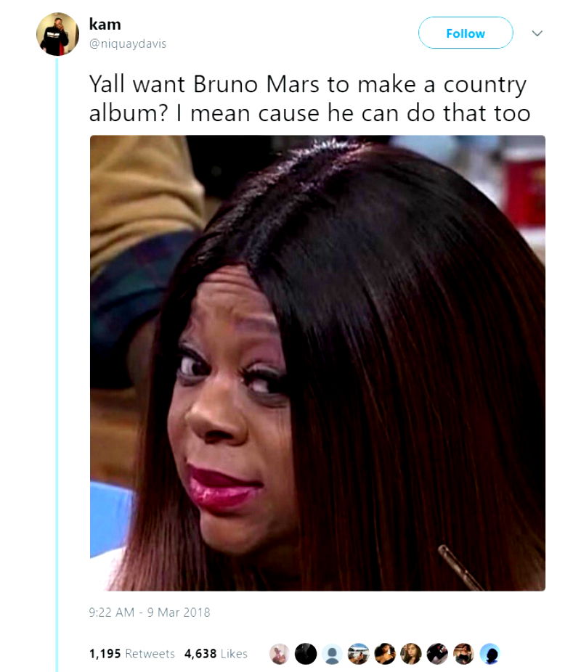Expand the tweet options chevron
The image size is (581, 672).
tap(537, 33)
